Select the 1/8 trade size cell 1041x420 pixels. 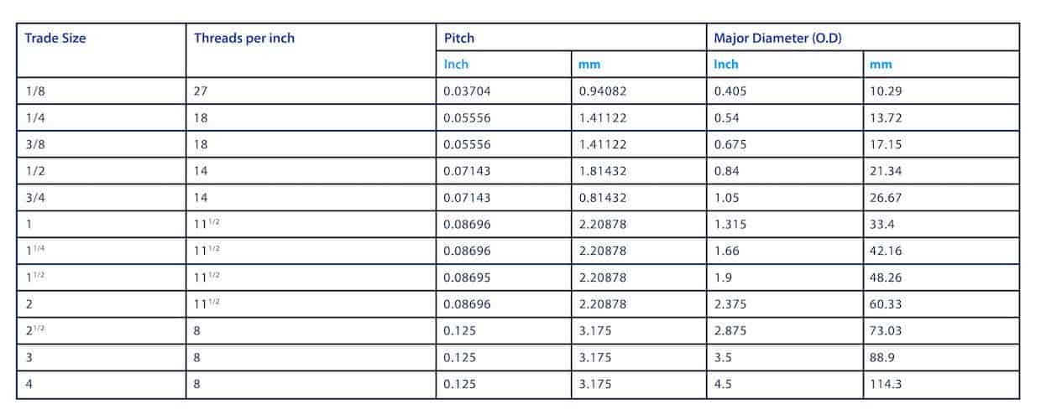(x=101, y=91)
